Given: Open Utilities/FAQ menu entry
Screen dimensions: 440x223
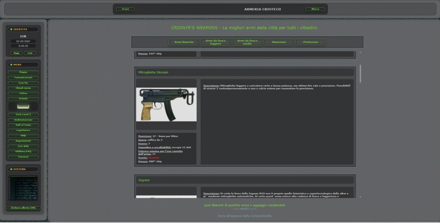Looking at the screenshot, I should point(23,151).
